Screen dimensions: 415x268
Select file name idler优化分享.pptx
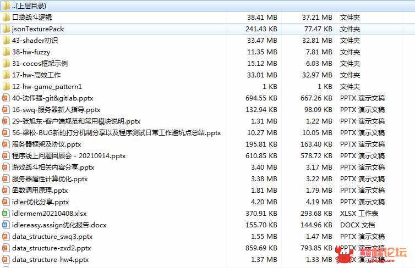[x=40, y=202]
